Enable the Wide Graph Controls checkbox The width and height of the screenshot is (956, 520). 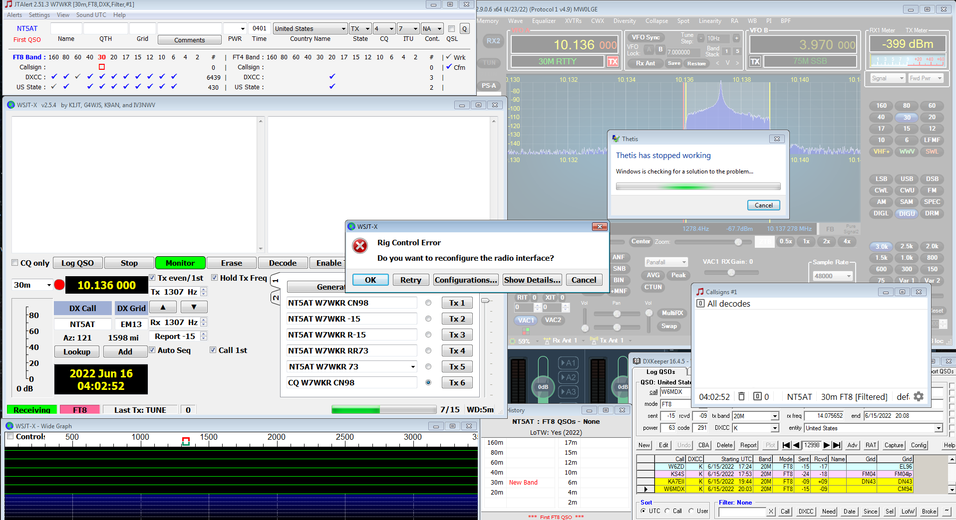pos(10,436)
